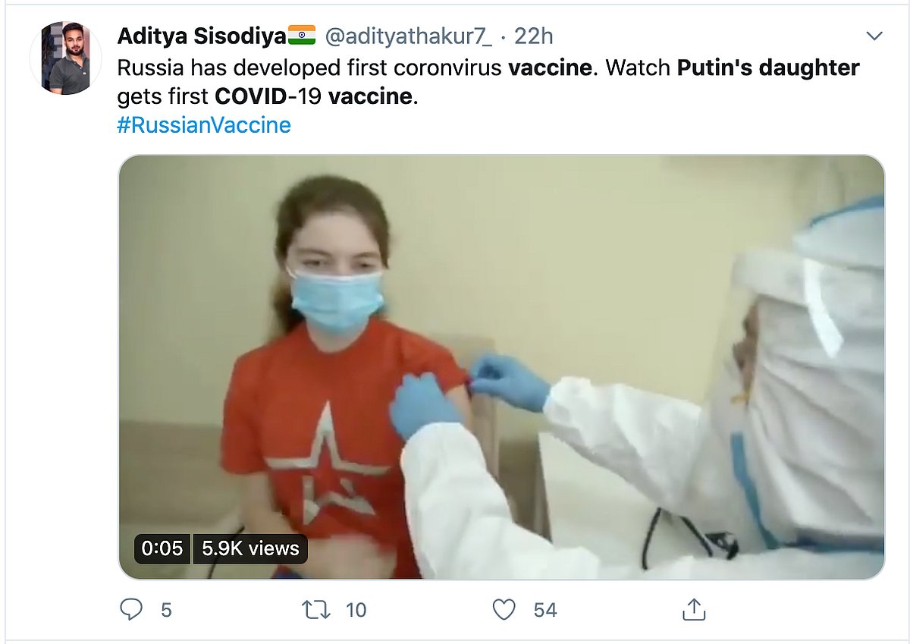
Task: Click the India flag emoji beside name
Action: [x=301, y=35]
